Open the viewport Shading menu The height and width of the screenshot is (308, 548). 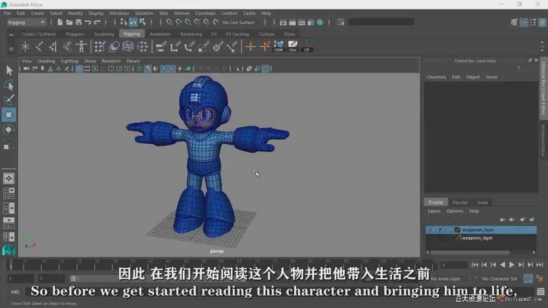click(46, 61)
